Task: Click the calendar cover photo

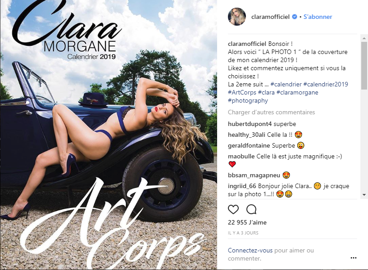Action: 109,135
